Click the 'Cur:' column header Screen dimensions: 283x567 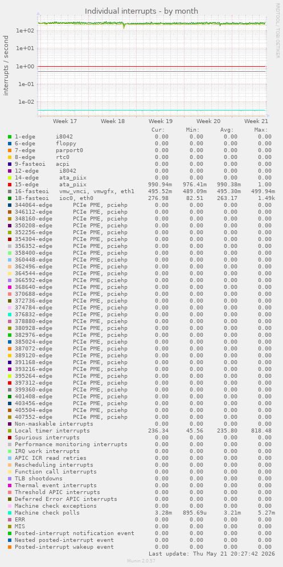tap(158, 130)
